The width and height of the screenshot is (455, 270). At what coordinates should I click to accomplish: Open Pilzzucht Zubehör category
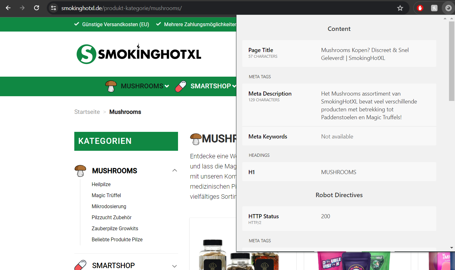pos(112,217)
